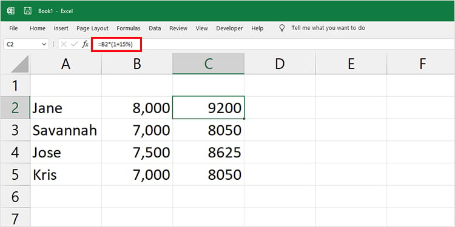Click the cell containing Savannah
The image size is (455, 227).
[x=66, y=130]
